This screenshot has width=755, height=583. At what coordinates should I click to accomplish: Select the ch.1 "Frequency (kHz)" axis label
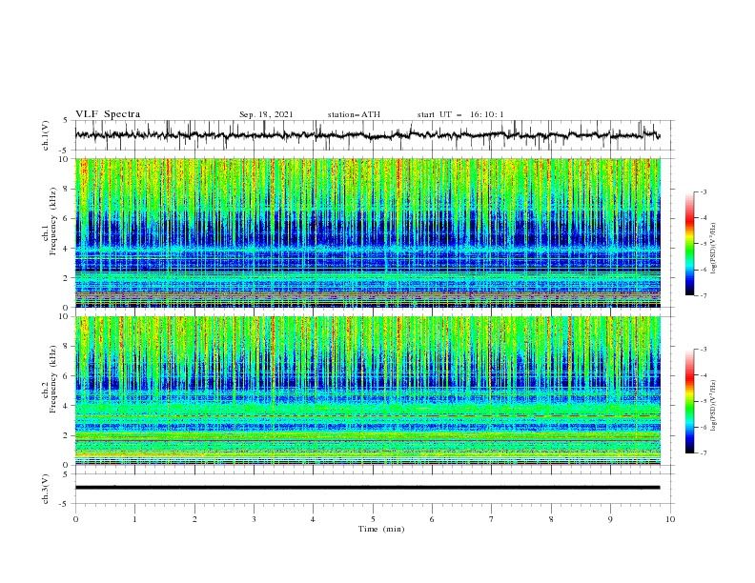coord(53,222)
